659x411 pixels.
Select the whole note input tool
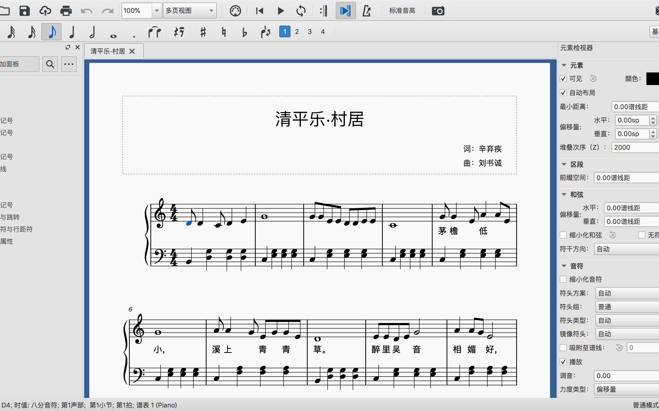tap(114, 32)
